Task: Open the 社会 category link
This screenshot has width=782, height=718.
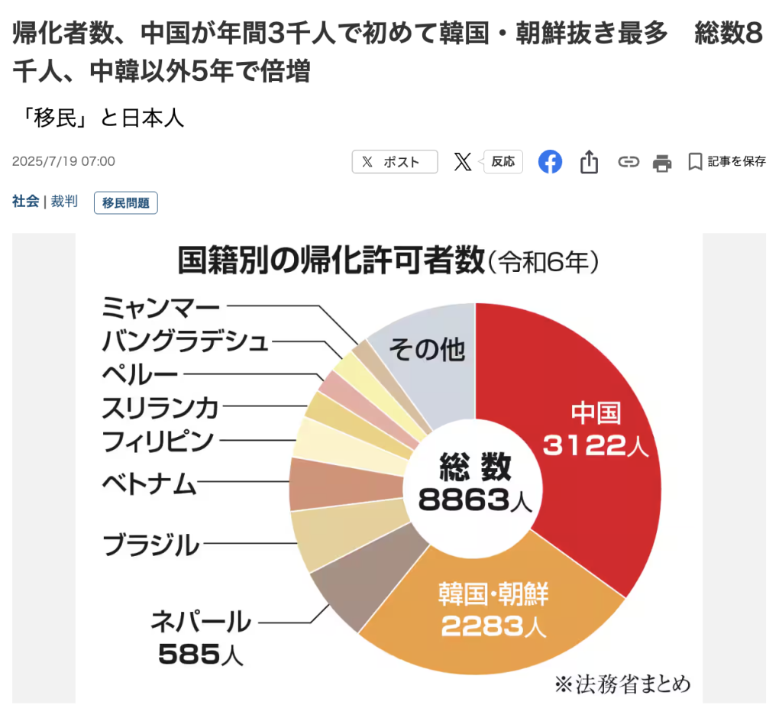Action: (x=25, y=202)
